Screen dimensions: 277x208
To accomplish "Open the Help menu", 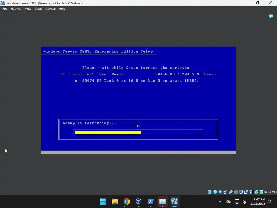I will click(x=62, y=9).
